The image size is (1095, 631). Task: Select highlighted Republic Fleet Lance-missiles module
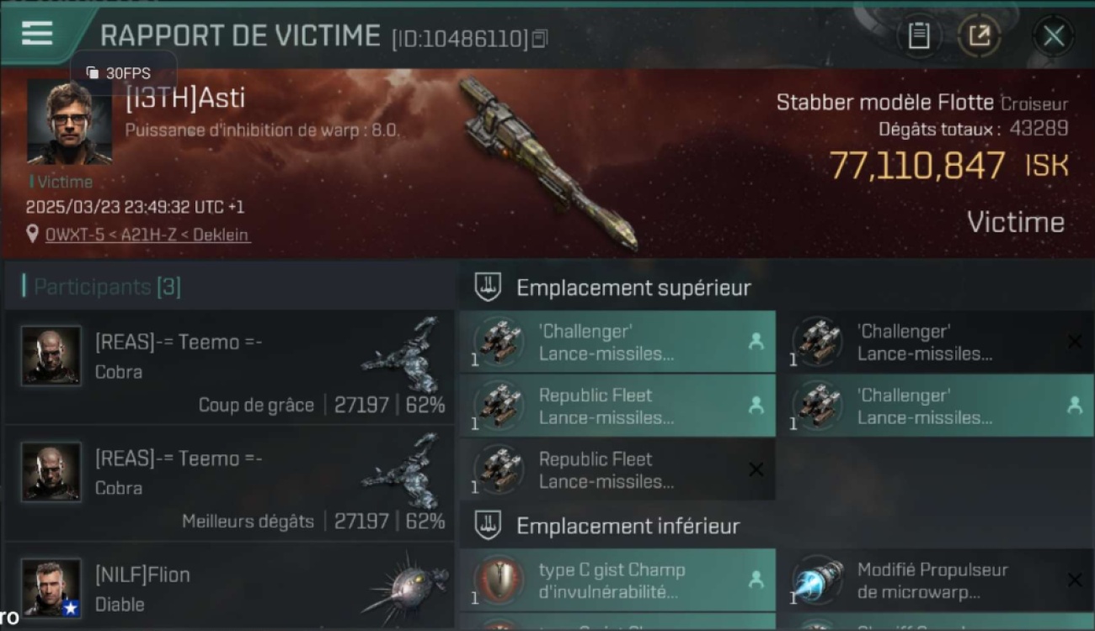click(617, 406)
